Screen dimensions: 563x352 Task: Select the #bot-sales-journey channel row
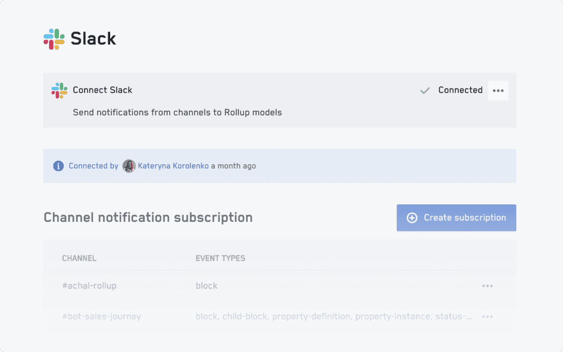click(x=280, y=317)
